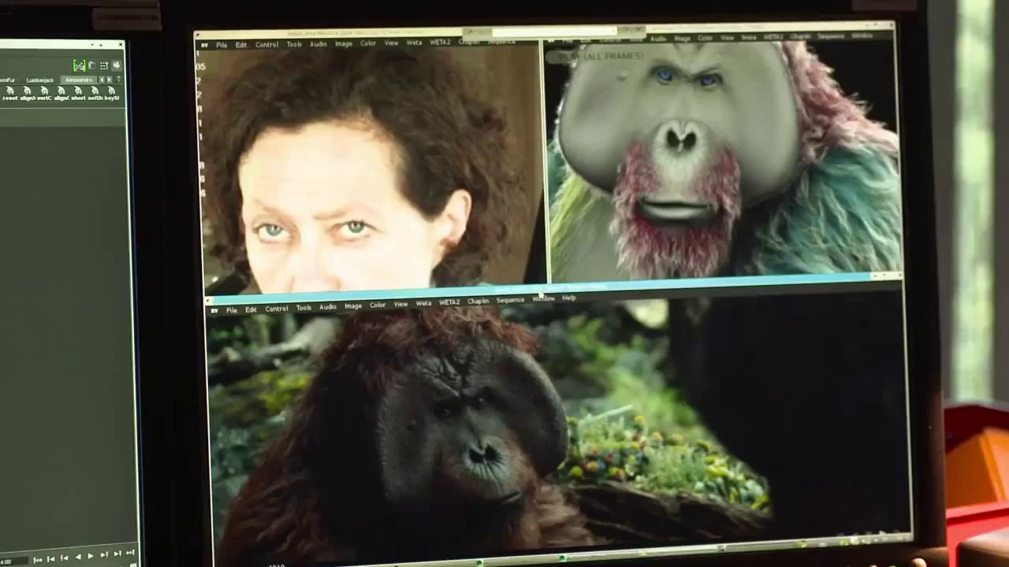The height and width of the screenshot is (567, 1009).
Task: Open WETA2 menu in the bottom RV window
Action: tap(449, 302)
